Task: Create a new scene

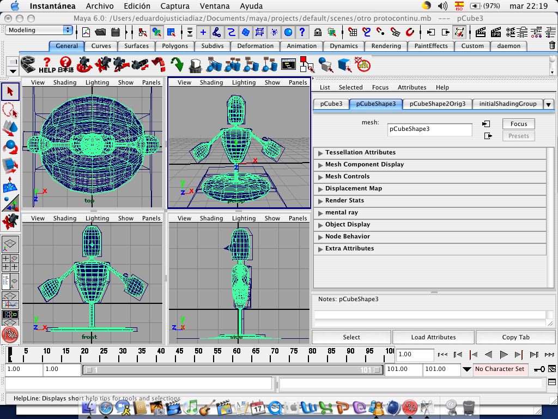Action: [86, 32]
